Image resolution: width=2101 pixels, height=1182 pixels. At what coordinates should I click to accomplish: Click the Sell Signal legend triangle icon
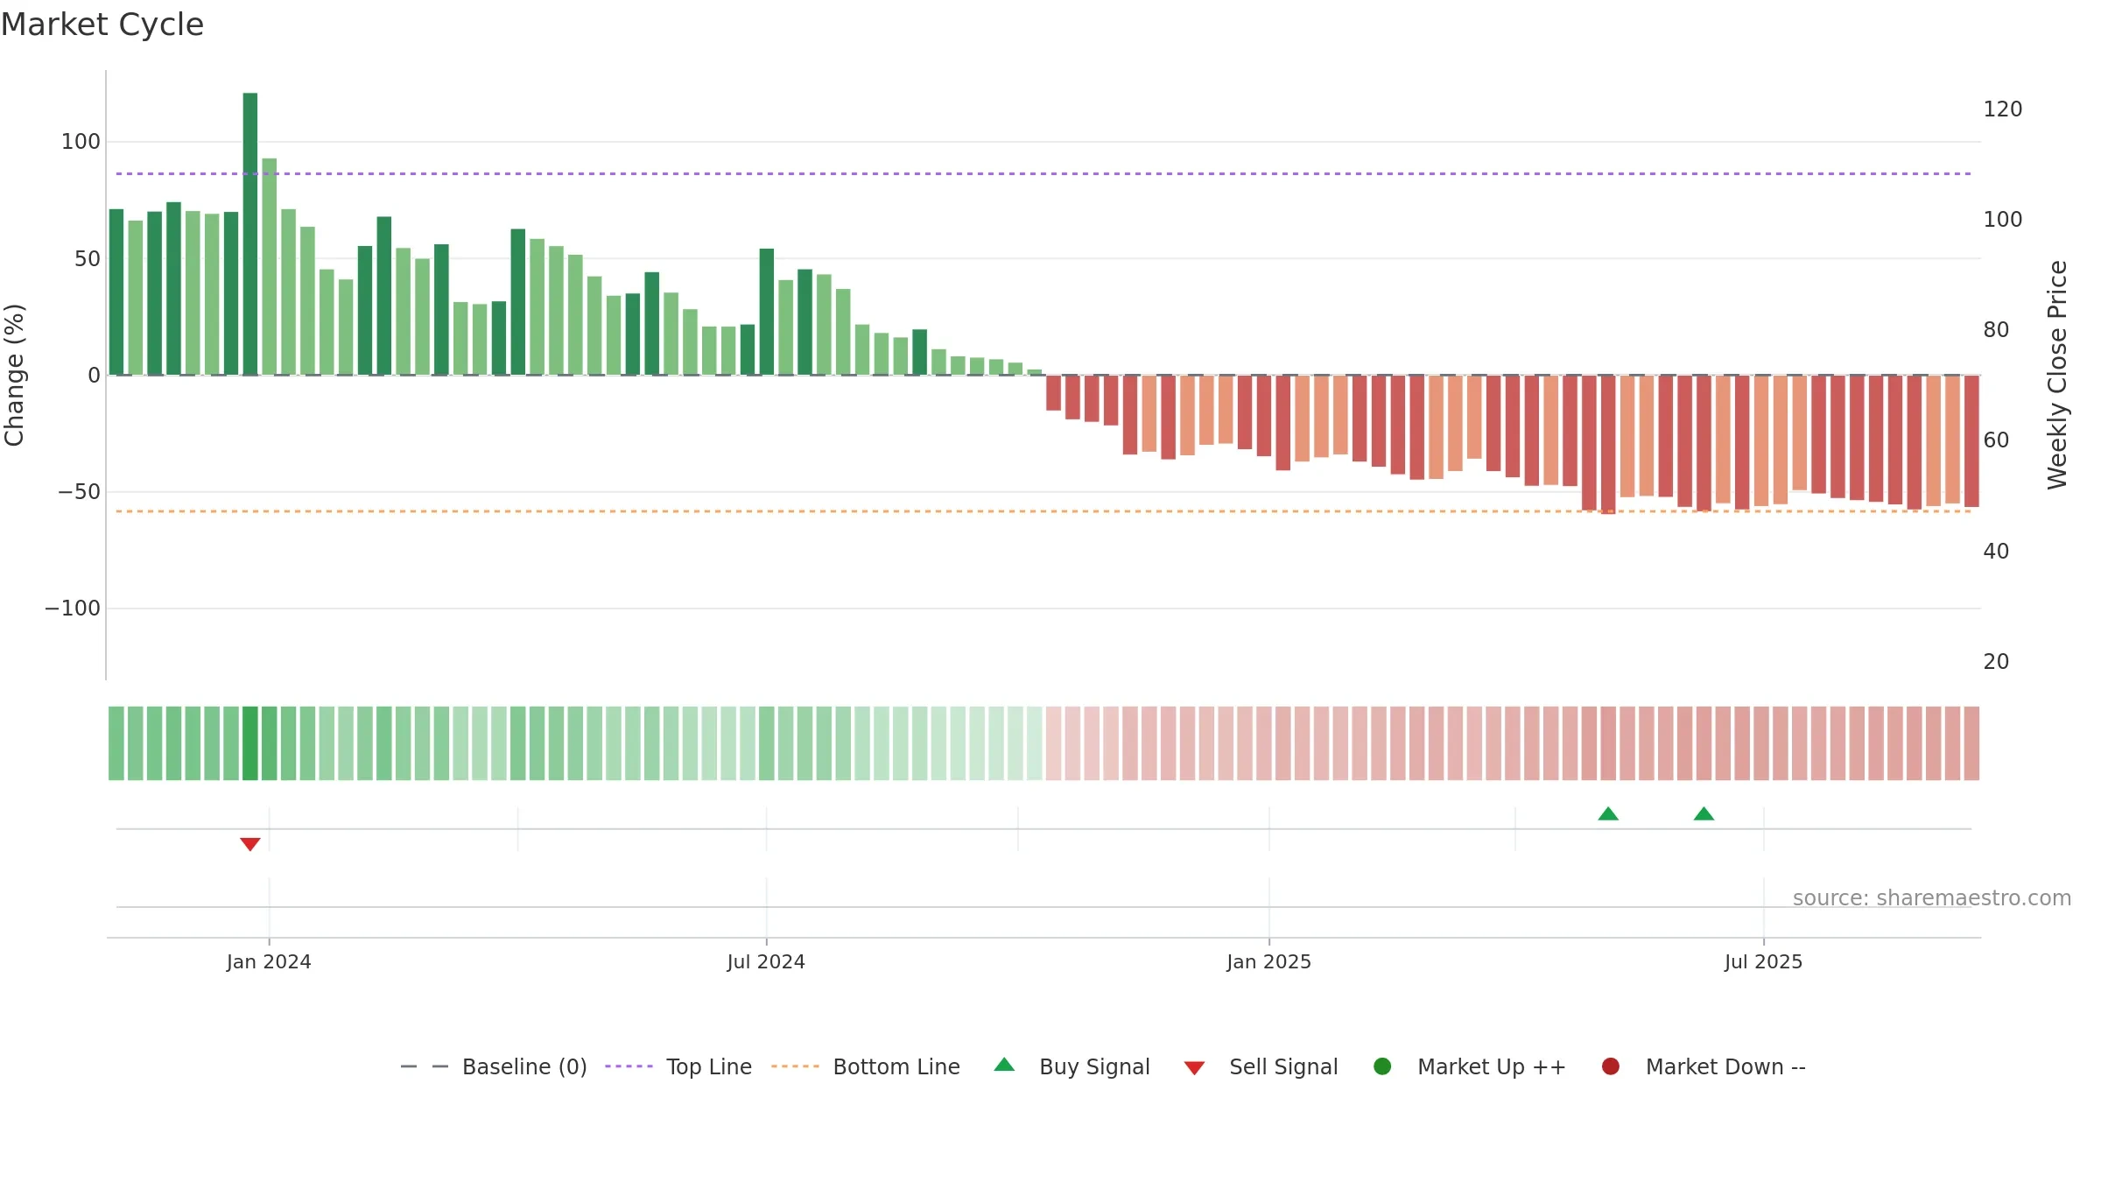click(1194, 1068)
